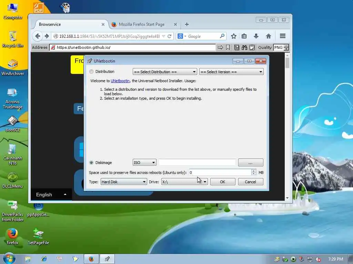Image resolution: width=353 pixels, height=264 pixels.
Task: Open DriverPacks from Folder icon
Action: (x=13, y=211)
